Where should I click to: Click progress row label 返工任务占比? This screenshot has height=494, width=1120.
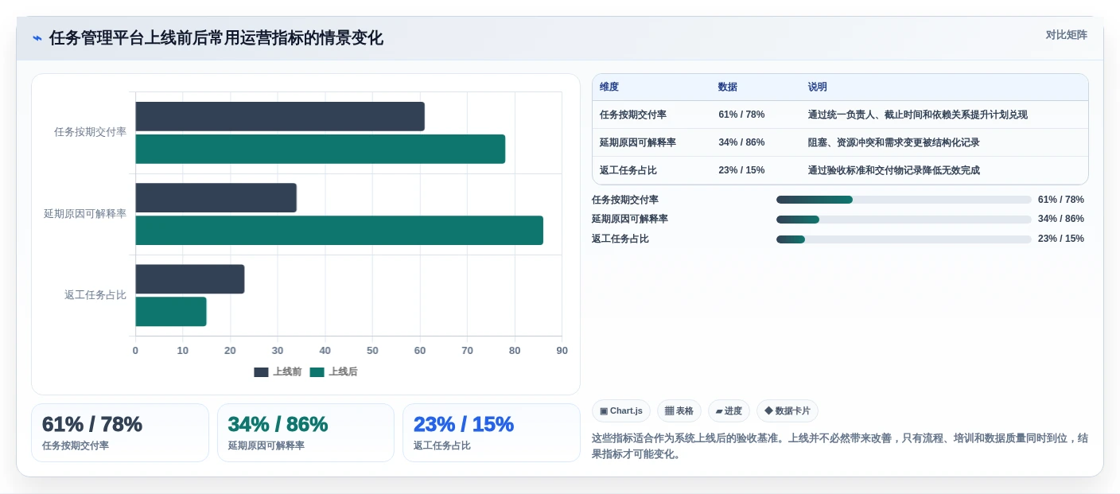pyautogui.click(x=620, y=239)
